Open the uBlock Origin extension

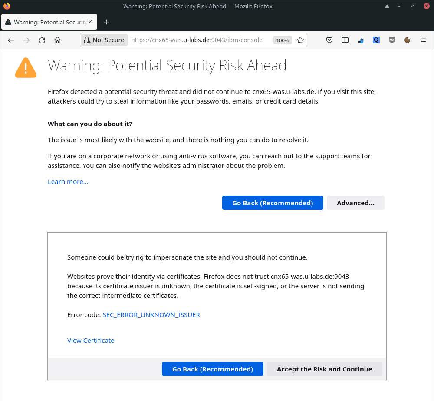pyautogui.click(x=392, y=40)
